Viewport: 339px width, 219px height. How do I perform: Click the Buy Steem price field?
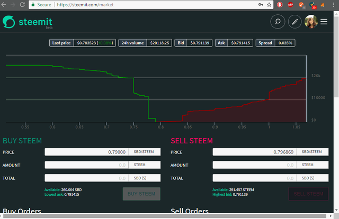pos(86,152)
